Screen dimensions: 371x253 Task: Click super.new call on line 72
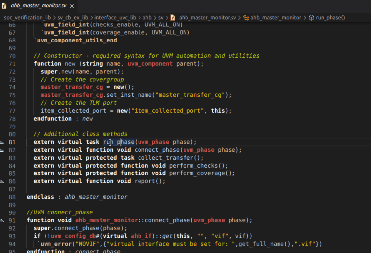82,72
